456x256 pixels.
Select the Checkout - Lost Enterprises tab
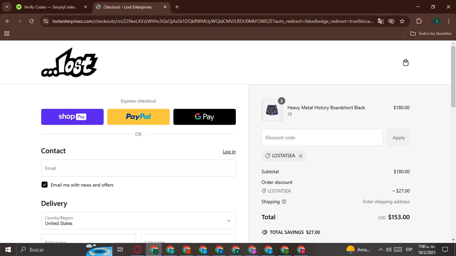[128, 7]
